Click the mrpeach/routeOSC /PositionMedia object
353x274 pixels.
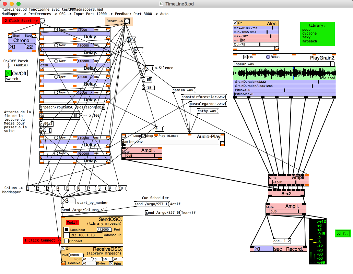[x=72, y=107]
